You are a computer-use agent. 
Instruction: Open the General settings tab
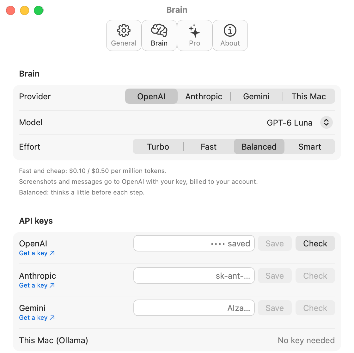124,35
